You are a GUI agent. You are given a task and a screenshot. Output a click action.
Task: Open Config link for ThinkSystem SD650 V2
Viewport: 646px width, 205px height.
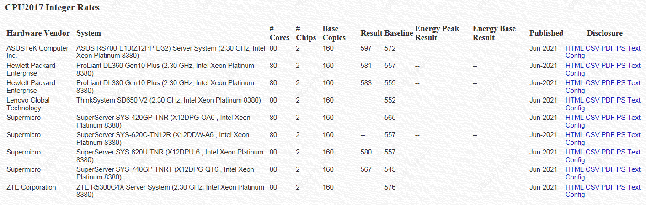pos(575,108)
